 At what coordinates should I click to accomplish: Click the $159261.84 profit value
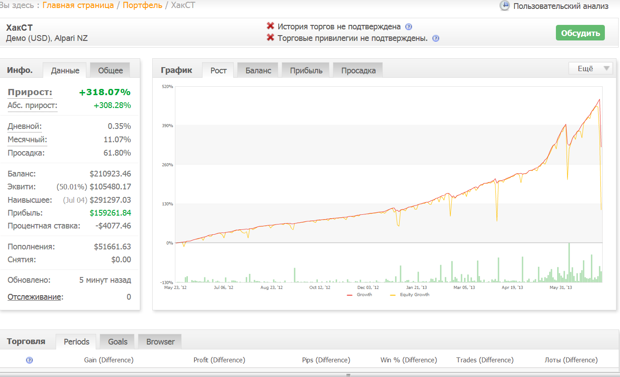point(110,213)
